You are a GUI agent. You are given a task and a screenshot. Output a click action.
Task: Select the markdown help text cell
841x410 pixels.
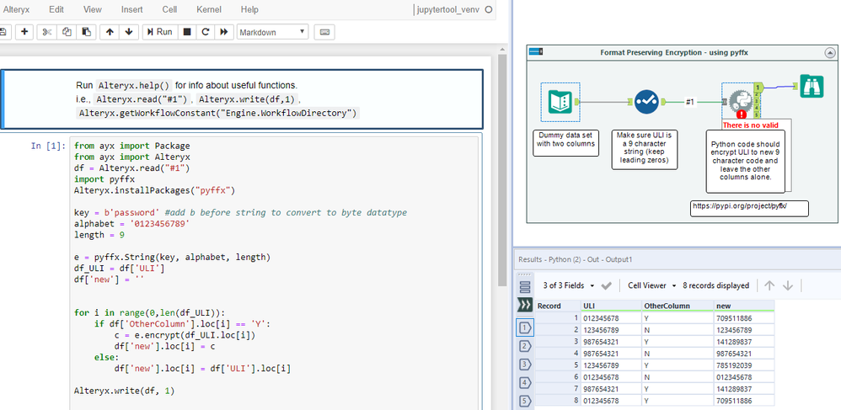243,99
